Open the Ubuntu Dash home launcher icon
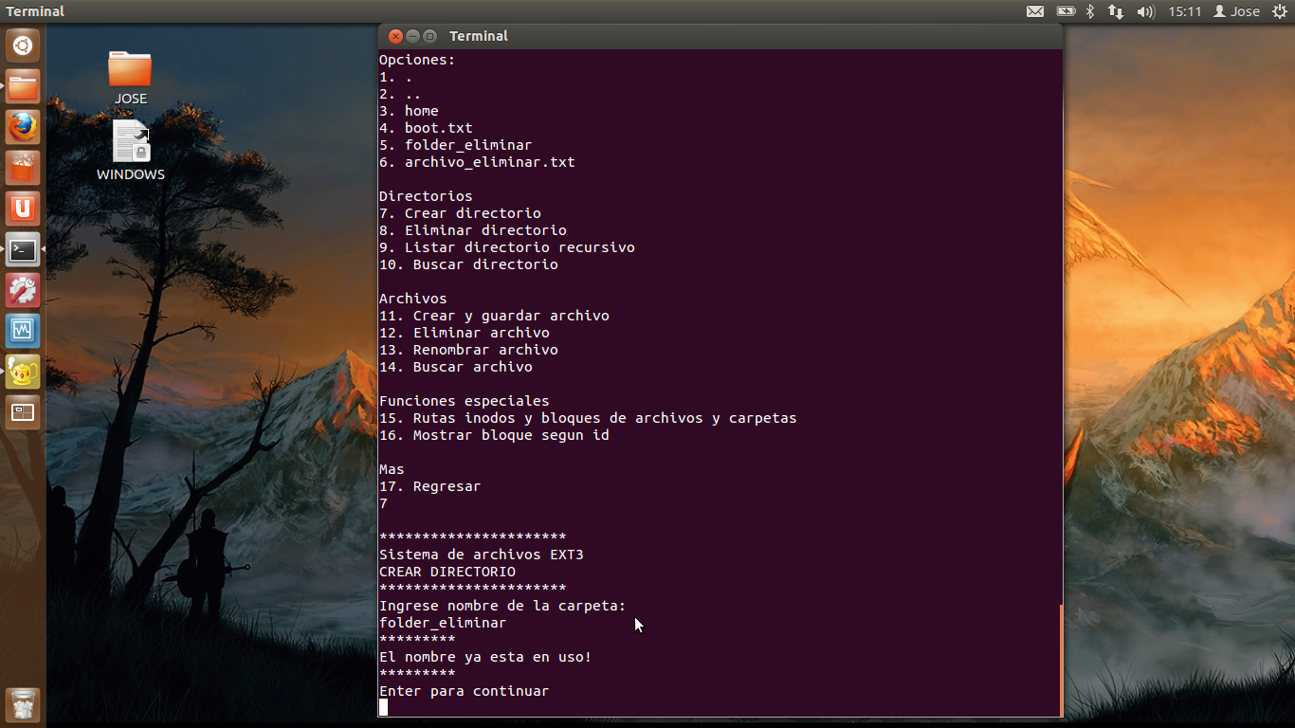 (x=23, y=45)
